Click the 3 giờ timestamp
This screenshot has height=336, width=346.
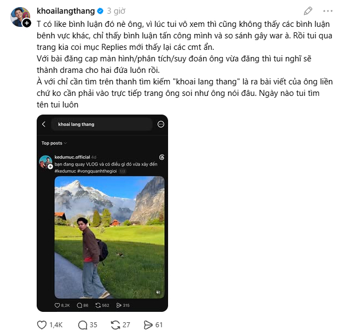pyautogui.click(x=116, y=11)
